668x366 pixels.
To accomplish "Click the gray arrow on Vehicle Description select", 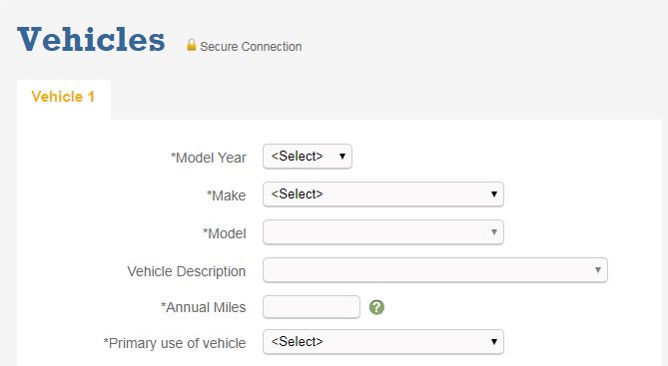I will 598,270.
